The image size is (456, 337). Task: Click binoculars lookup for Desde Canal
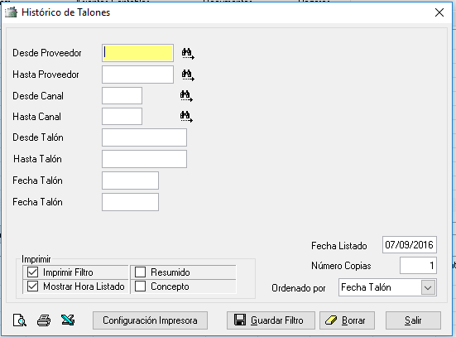pyautogui.click(x=186, y=96)
